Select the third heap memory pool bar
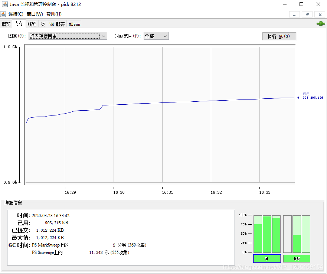This screenshot has height=274, width=327. pos(276,234)
